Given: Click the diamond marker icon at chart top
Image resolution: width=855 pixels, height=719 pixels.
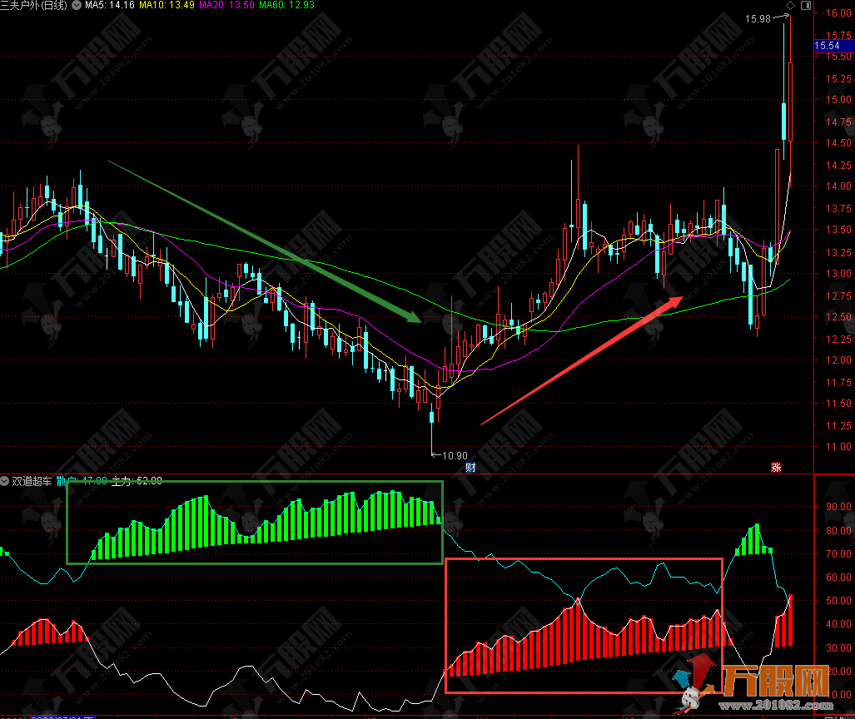Looking at the screenshot, I should tap(791, 6).
